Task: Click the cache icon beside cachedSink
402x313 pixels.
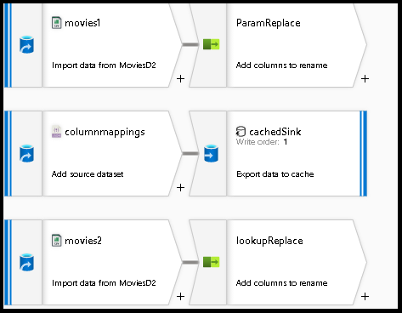Action: tap(241, 132)
